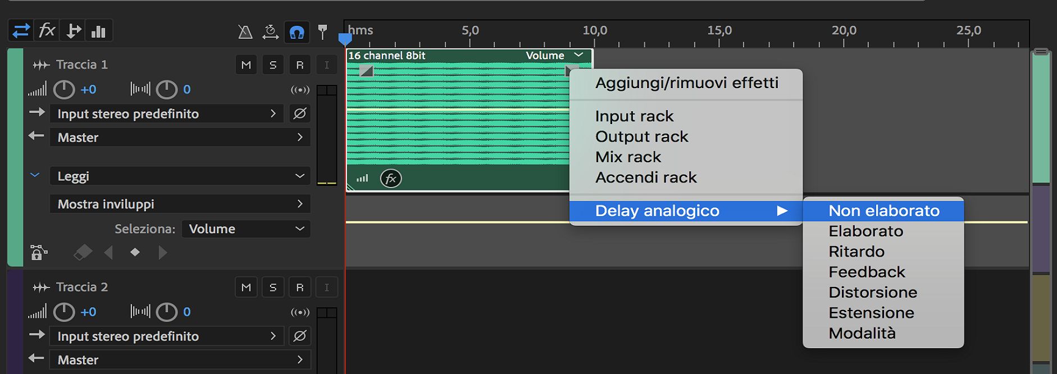Click Mostra inviluppi button
This screenshot has height=374, width=1057.
click(180, 204)
